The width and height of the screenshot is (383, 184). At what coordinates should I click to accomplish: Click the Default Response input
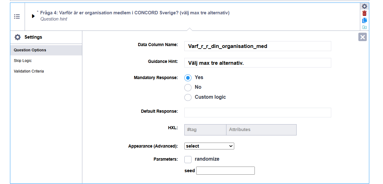coord(258,113)
